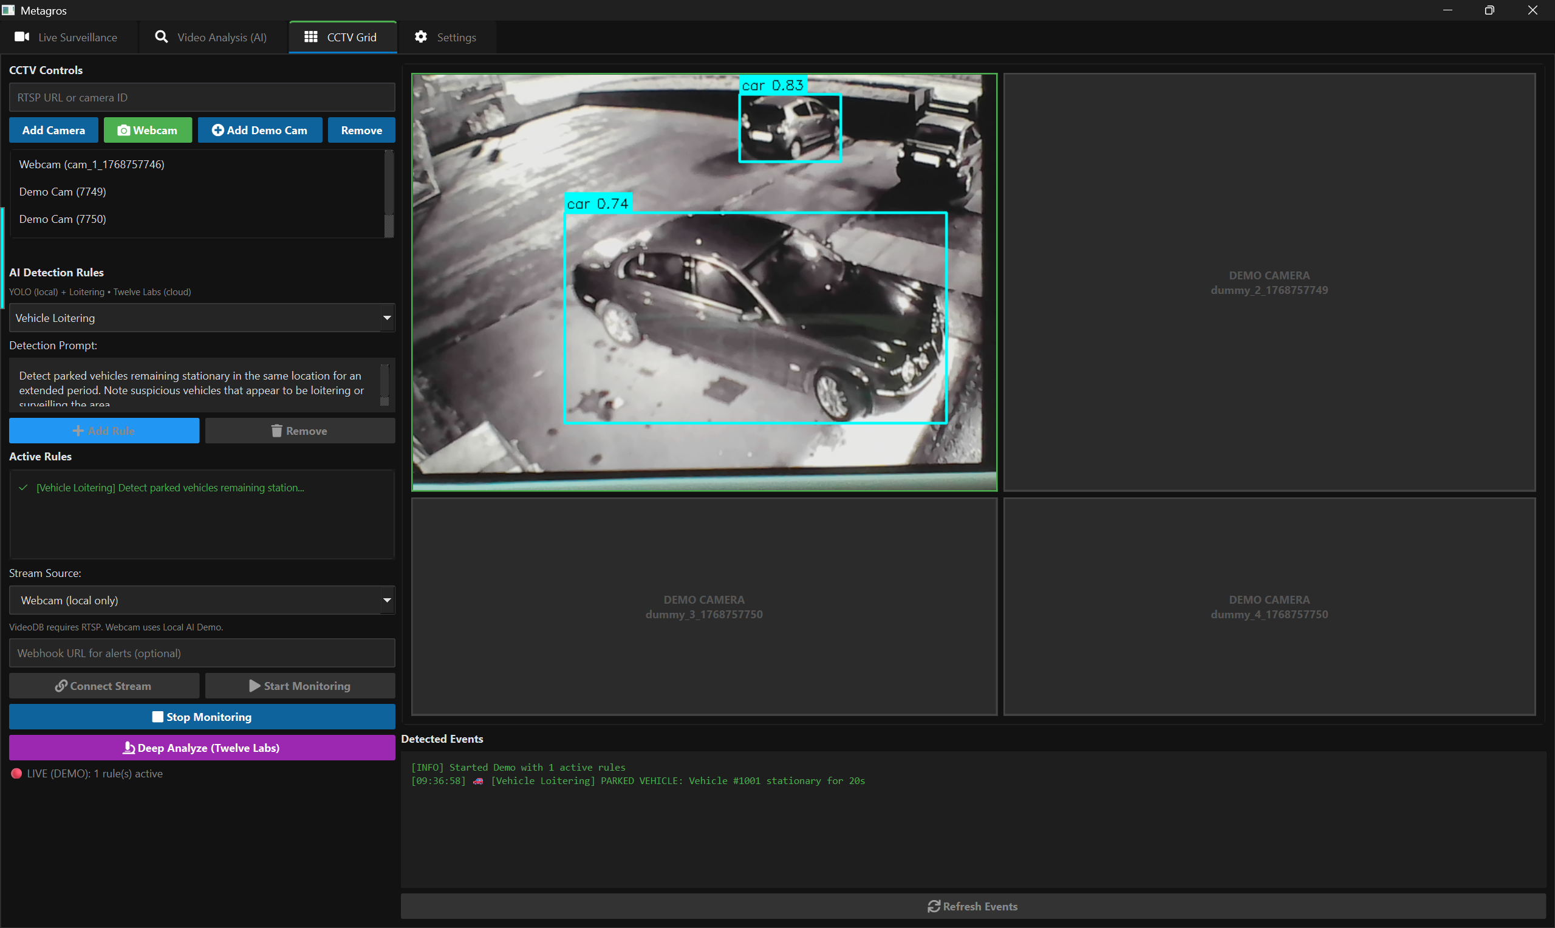The height and width of the screenshot is (928, 1555).
Task: Click the Add Camera button
Action: coord(53,130)
